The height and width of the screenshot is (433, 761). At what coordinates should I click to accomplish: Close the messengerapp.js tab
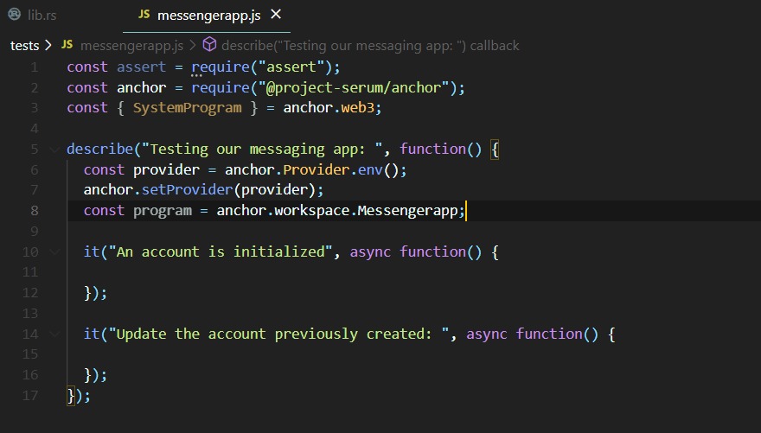[x=276, y=15]
